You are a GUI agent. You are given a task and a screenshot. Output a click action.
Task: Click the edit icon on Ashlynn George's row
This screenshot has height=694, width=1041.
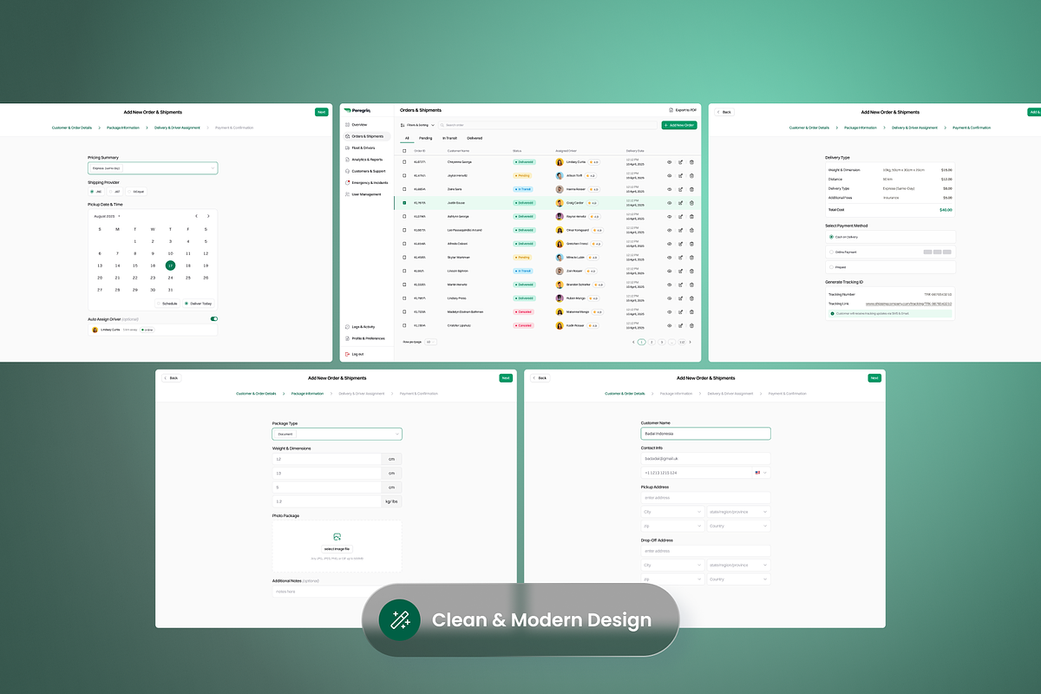[680, 216]
